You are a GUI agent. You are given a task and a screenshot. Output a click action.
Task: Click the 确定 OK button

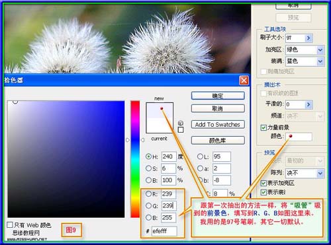[x=218, y=96]
